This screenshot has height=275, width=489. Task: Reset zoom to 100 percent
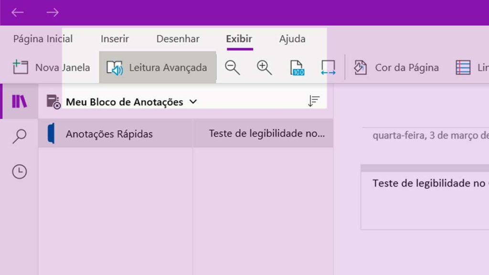[297, 68]
